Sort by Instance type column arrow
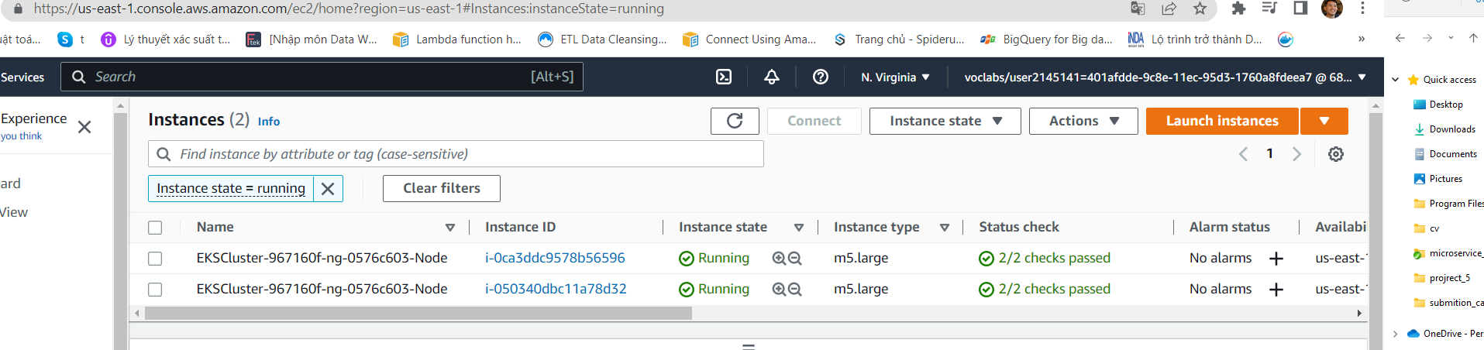Screen dimensions: 1484x350 [944, 228]
